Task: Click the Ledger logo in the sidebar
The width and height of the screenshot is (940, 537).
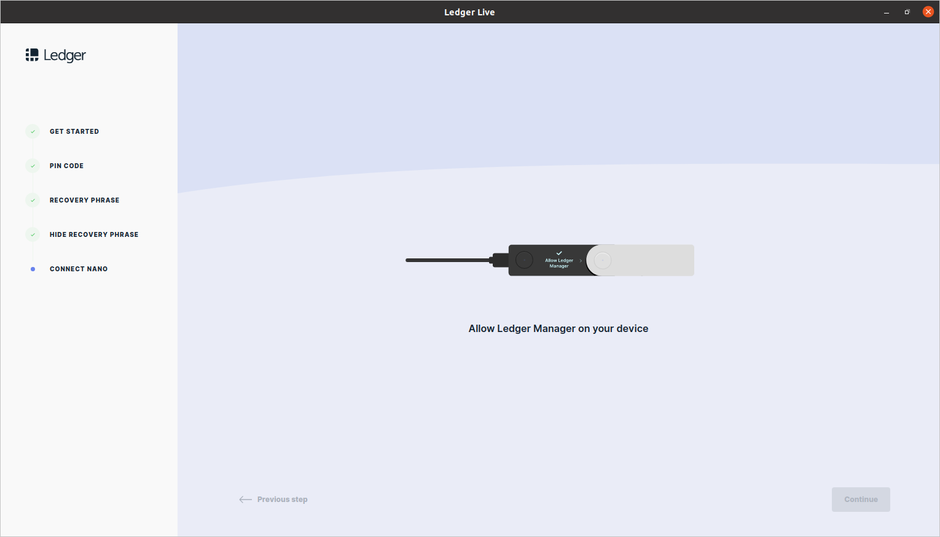Action: coord(55,55)
